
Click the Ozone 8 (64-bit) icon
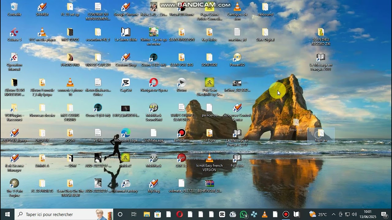coord(98,110)
